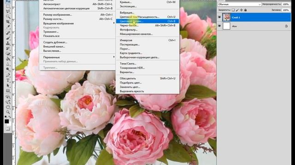Choose Микширование каналов entry

(147, 34)
